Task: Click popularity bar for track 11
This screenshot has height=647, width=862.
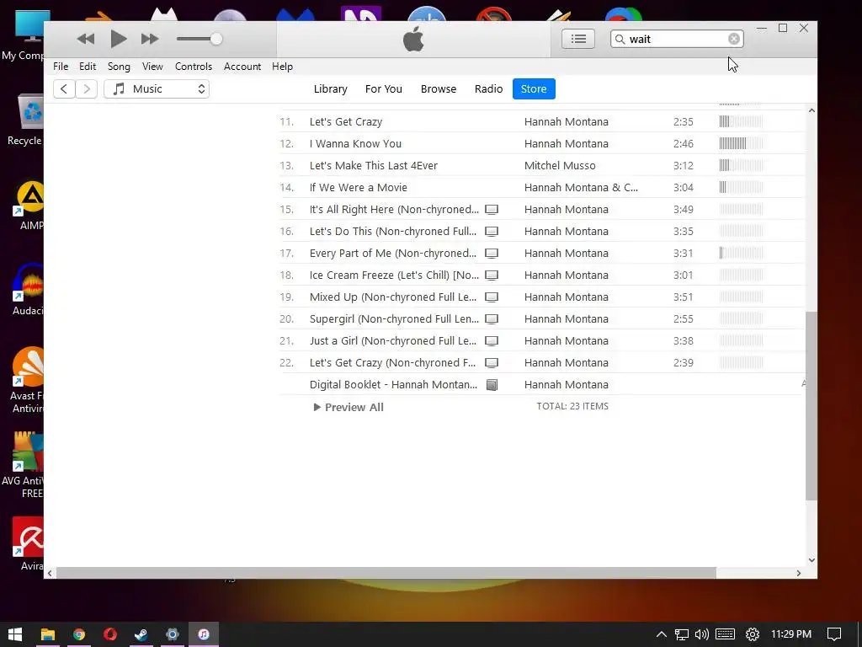Action: coord(741,121)
